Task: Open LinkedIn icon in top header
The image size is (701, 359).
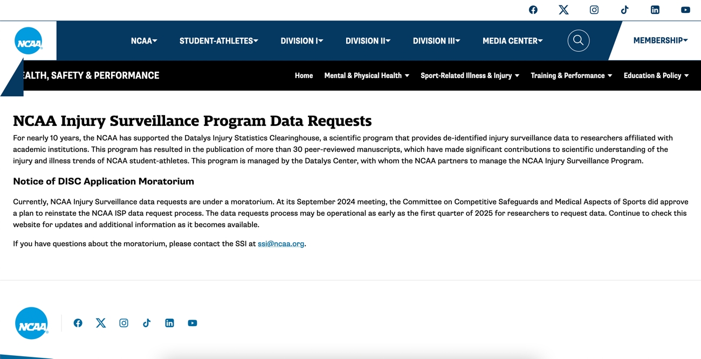Action: click(x=655, y=10)
